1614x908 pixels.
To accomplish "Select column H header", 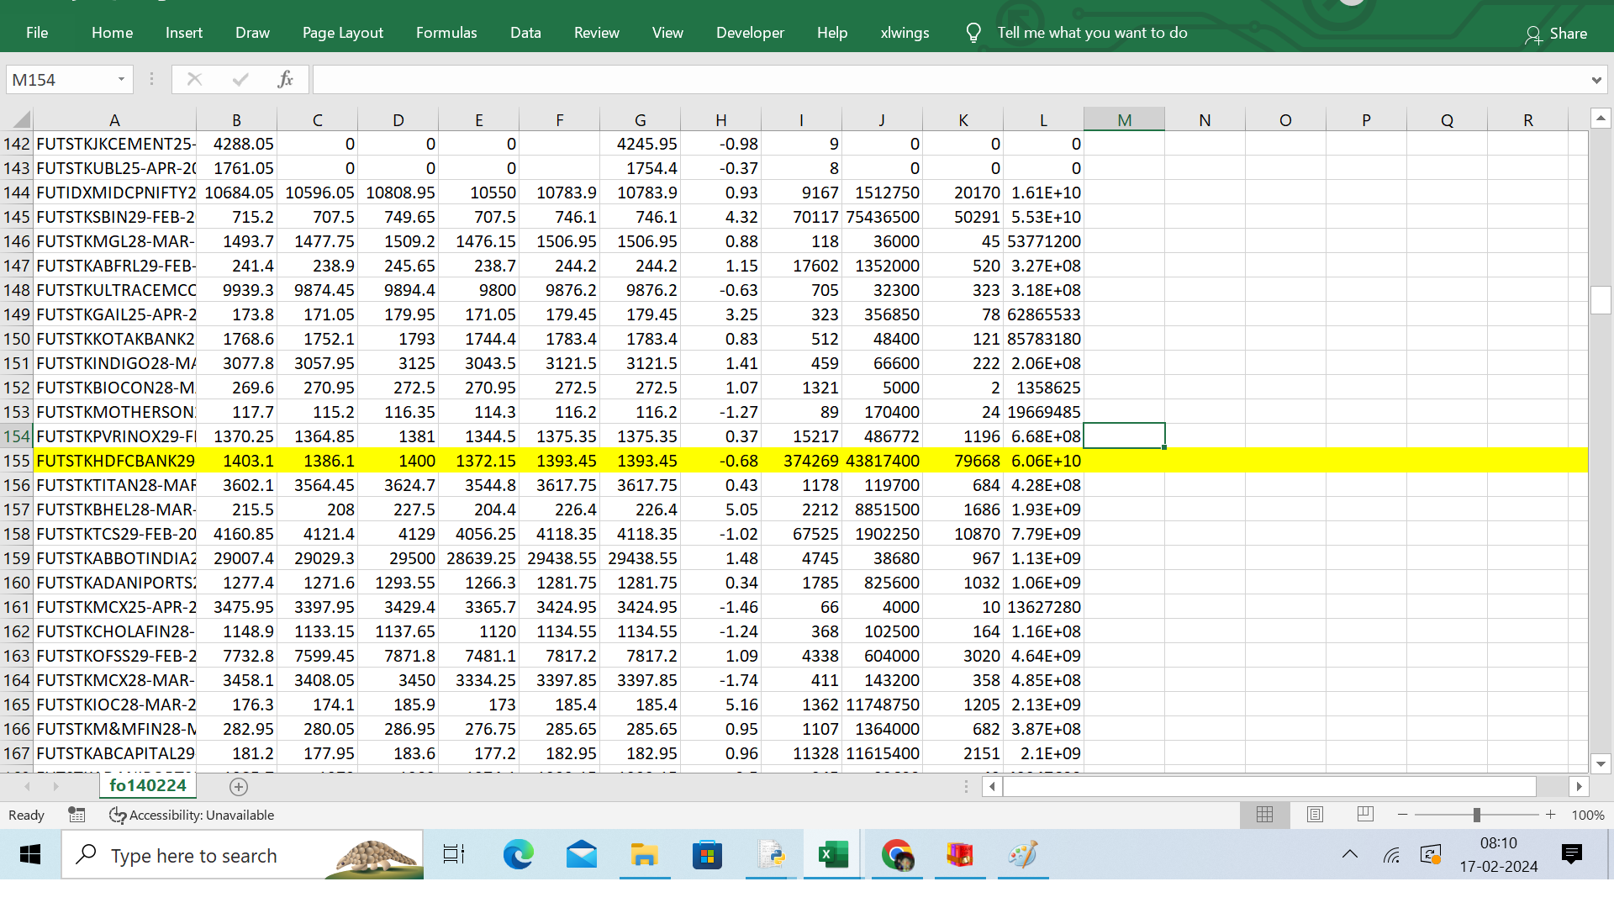I will click(x=720, y=120).
